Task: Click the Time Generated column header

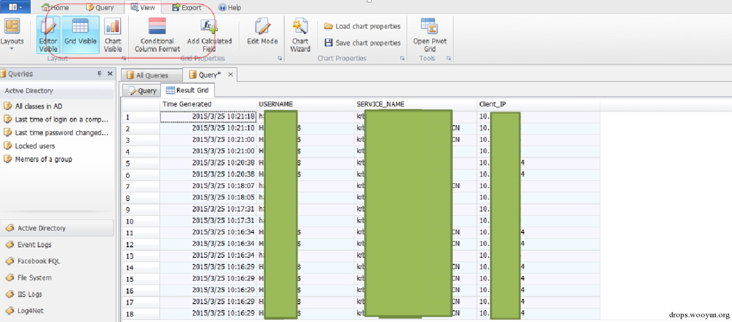Action: 186,104
